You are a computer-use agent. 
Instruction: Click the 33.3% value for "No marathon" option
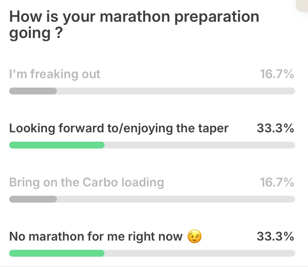(x=275, y=237)
